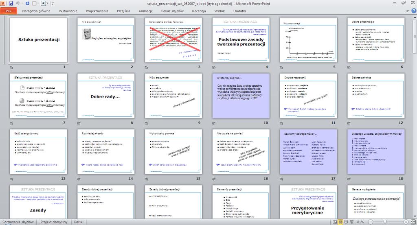
Task: Open the dropdown arrow beside the text box icon
Action: [x=47, y=3]
